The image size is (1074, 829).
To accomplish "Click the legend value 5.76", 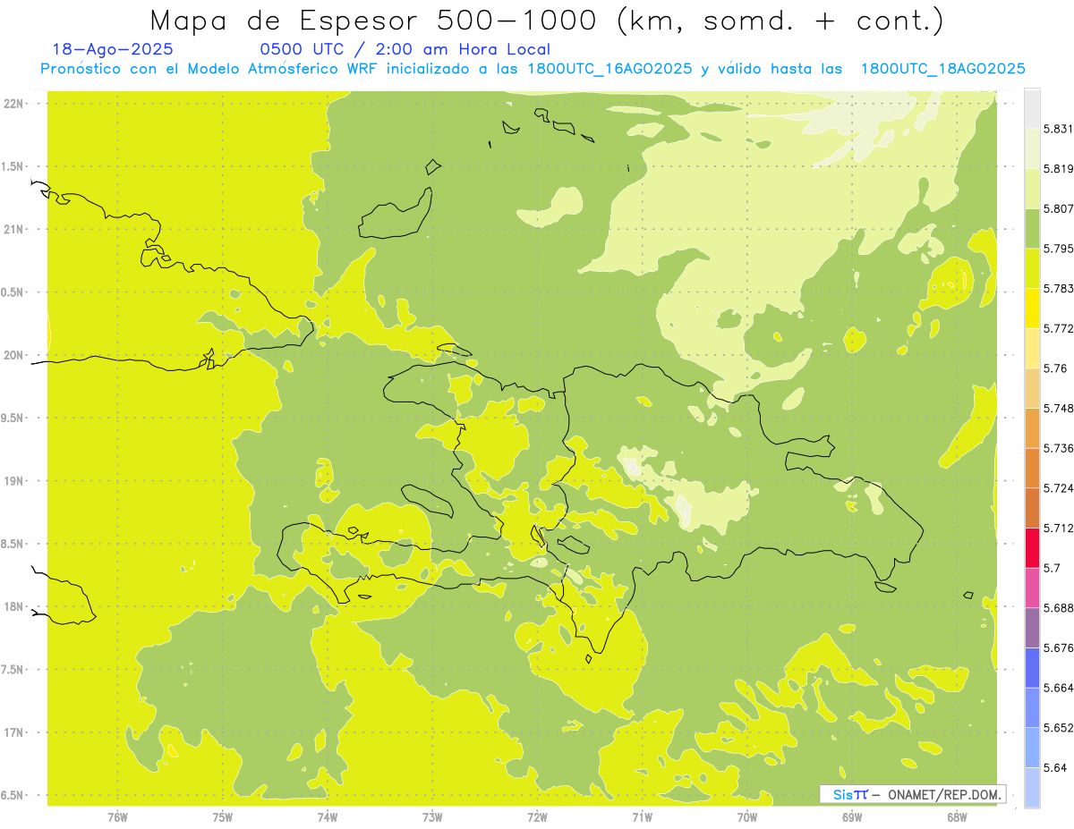I will point(1055,368).
